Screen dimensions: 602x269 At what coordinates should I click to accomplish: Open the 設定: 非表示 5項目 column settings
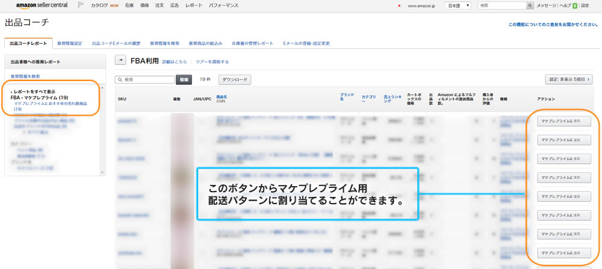coord(569,79)
